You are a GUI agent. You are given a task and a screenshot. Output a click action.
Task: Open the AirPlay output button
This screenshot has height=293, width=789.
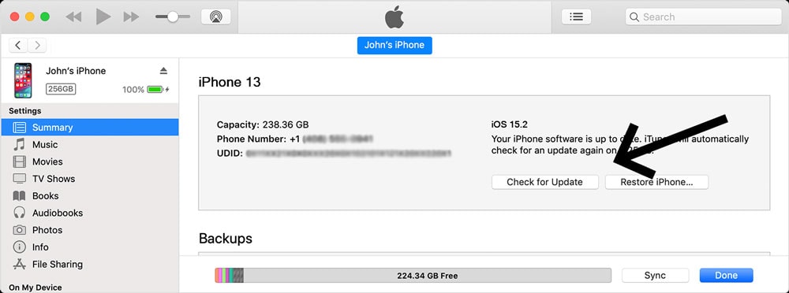pyautogui.click(x=216, y=17)
